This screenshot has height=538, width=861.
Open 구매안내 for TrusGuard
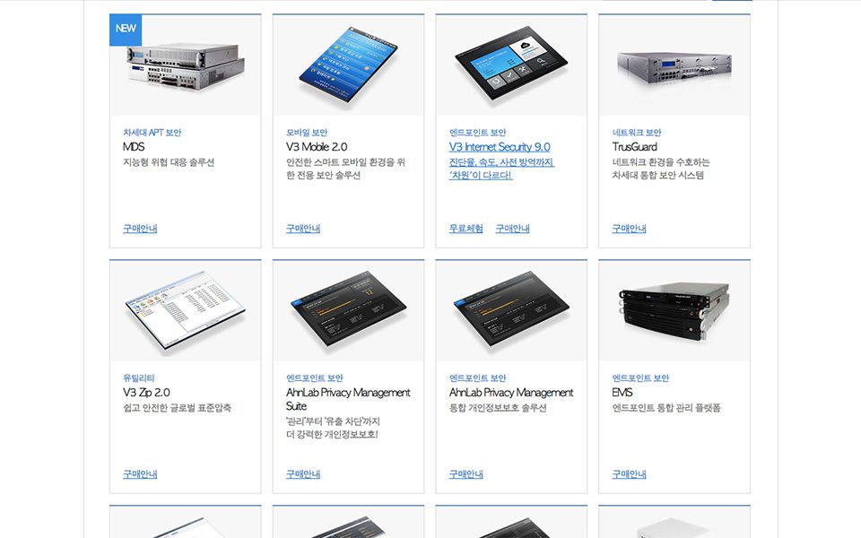click(629, 229)
